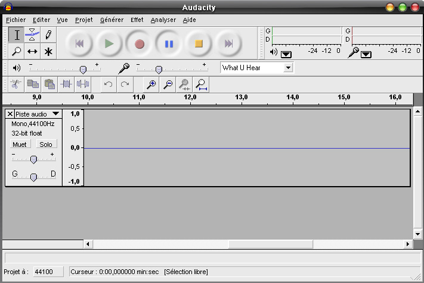Click vertical scrollbar up arrow
The height and width of the screenshot is (283, 424).
coord(418,111)
